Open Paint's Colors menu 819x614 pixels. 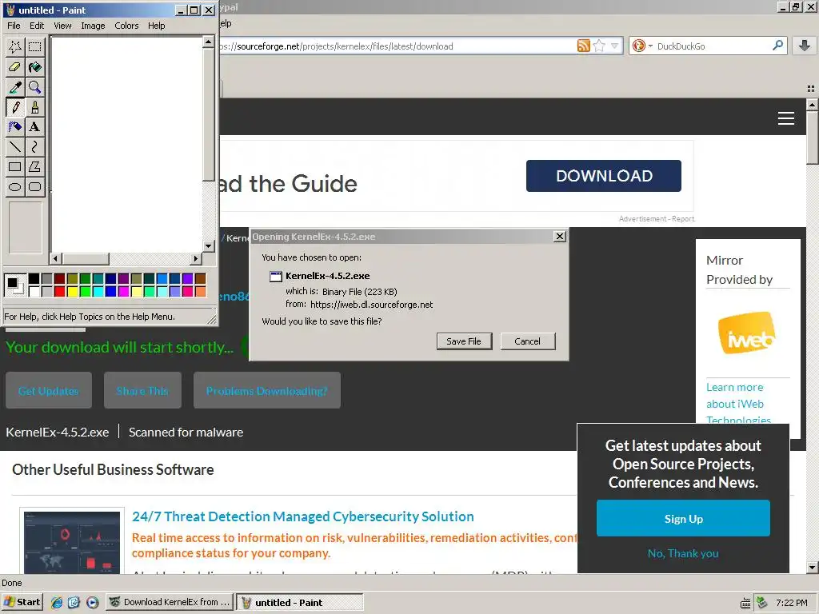click(126, 26)
